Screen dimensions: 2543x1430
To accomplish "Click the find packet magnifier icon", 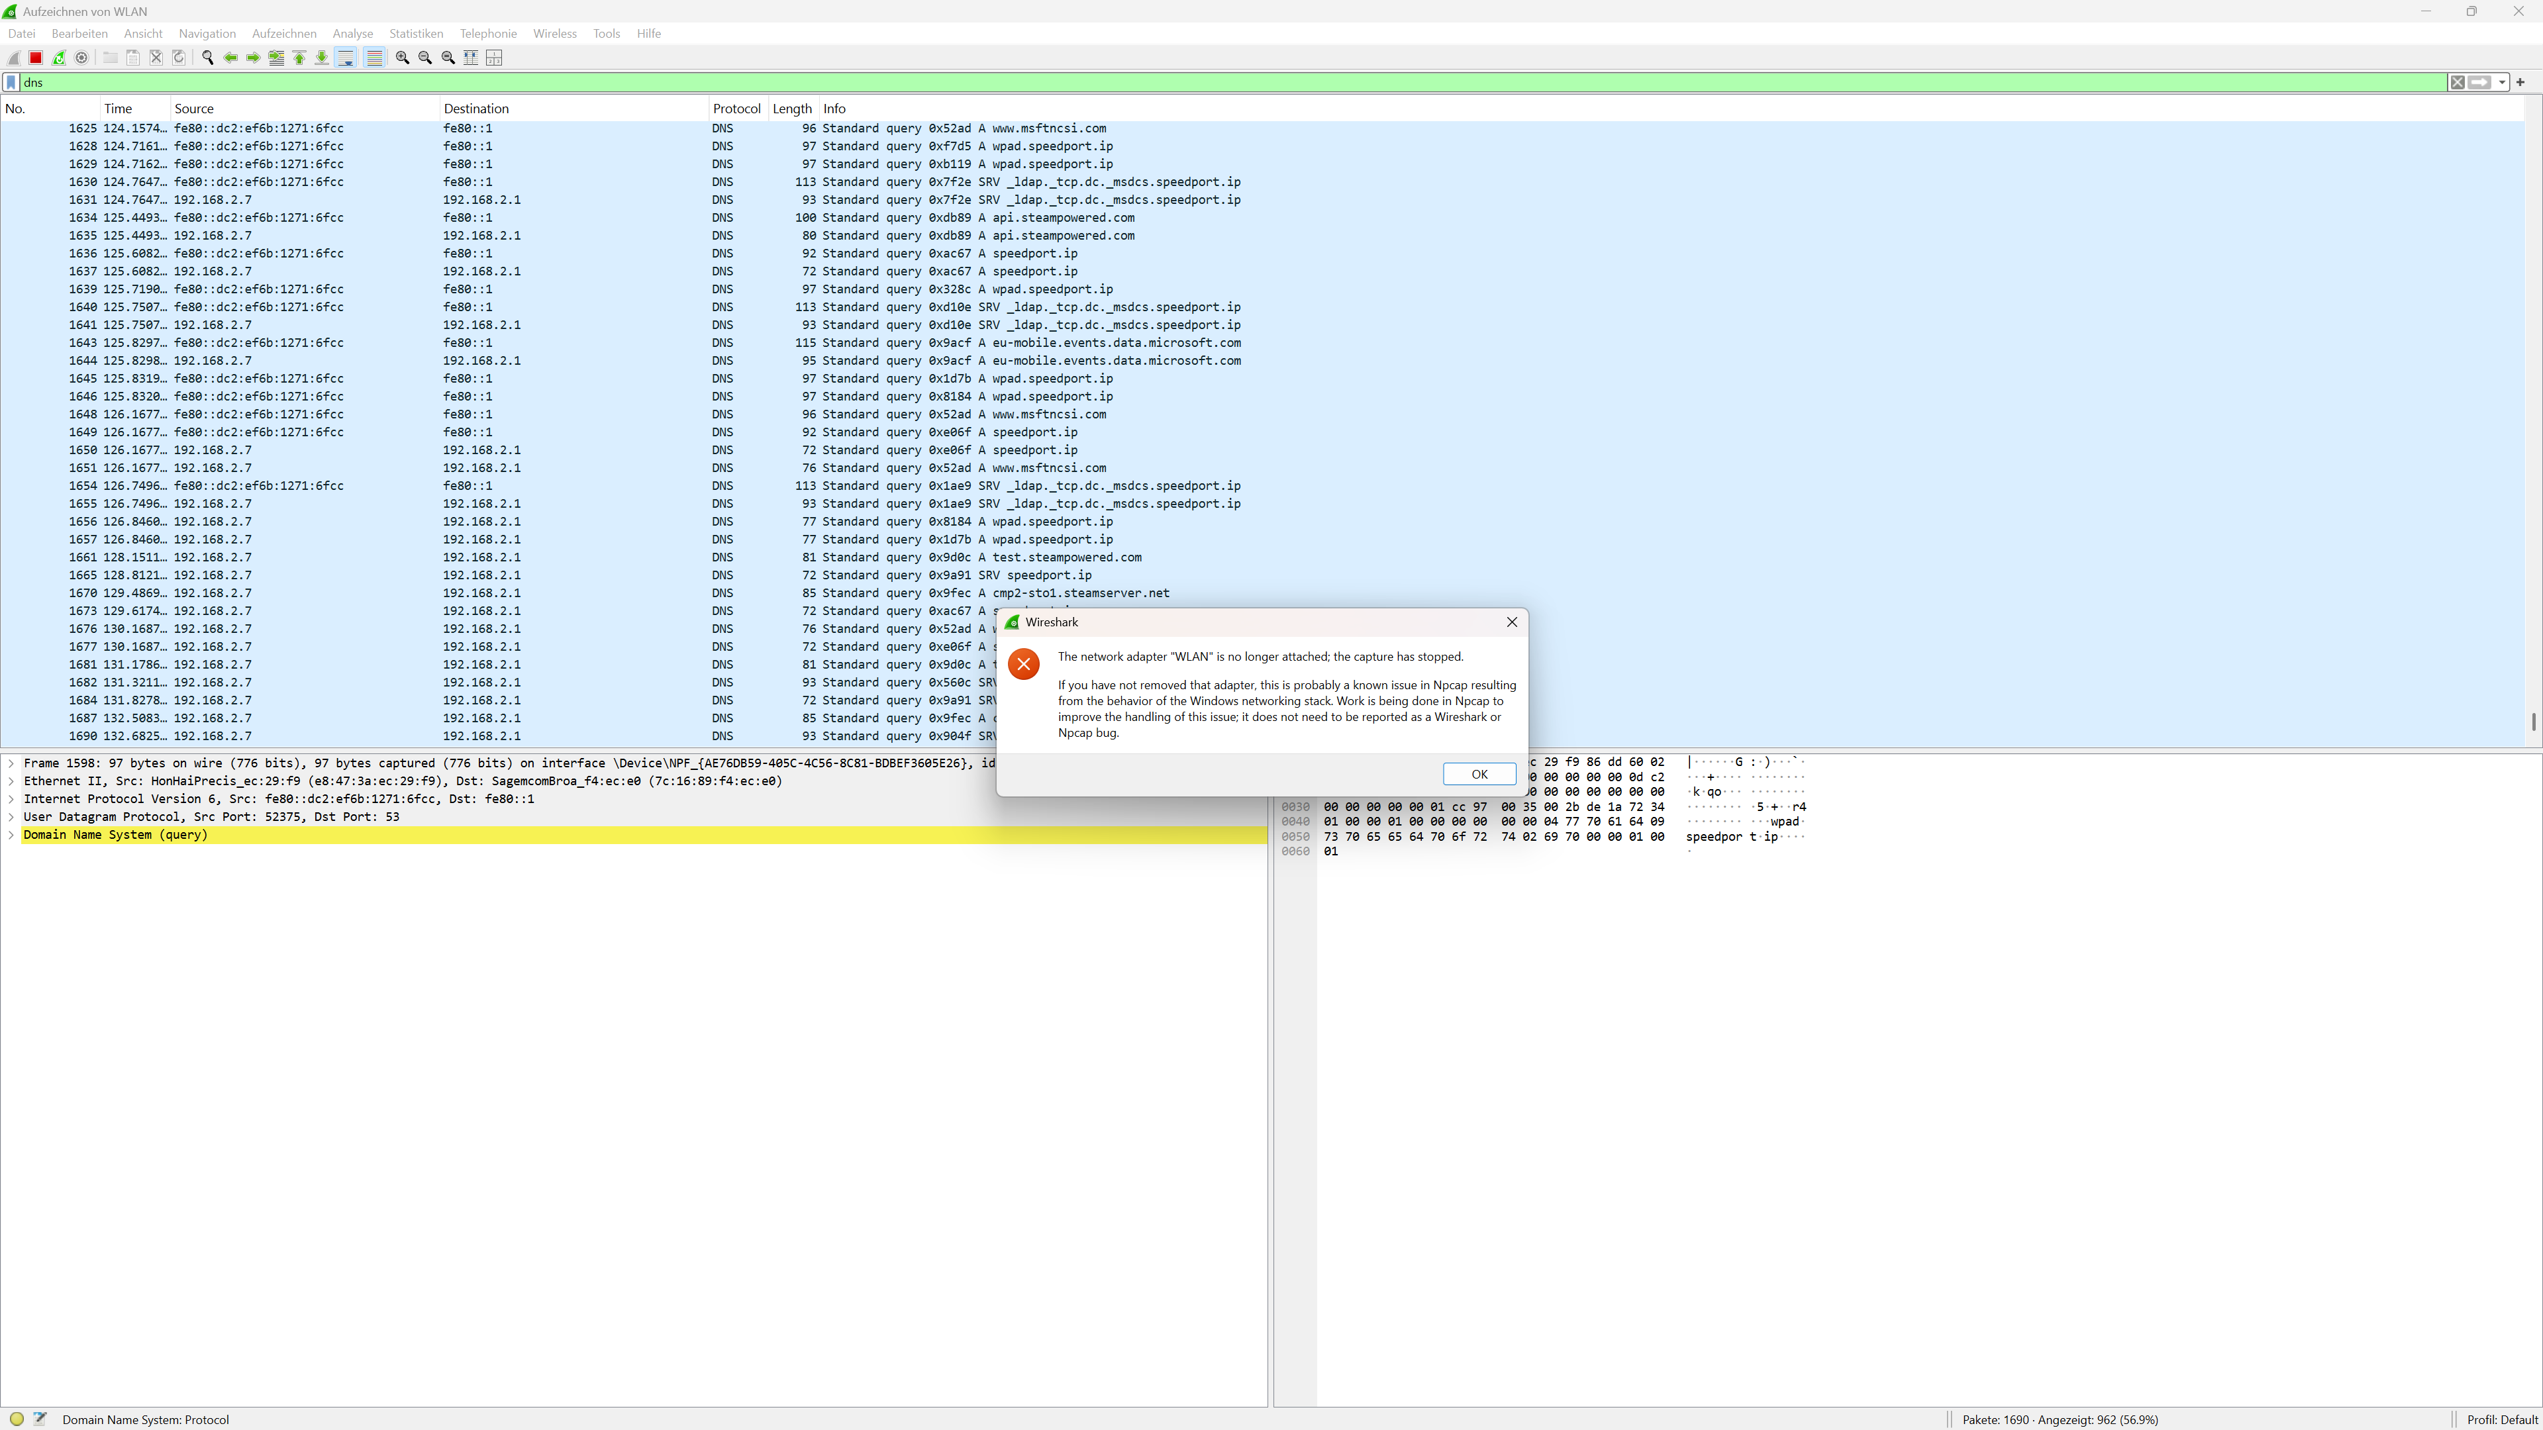I will pos(207,58).
